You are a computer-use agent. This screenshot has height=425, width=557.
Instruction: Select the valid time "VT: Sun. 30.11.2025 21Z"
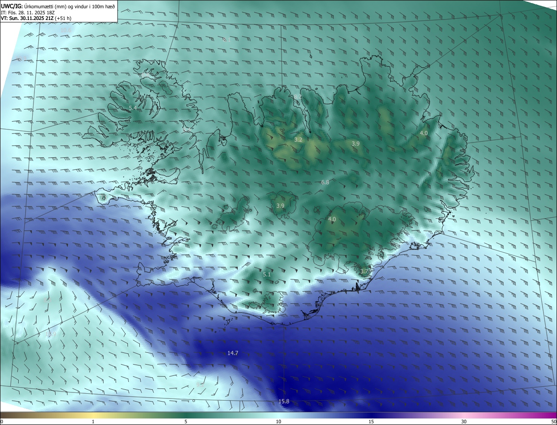tap(27, 19)
